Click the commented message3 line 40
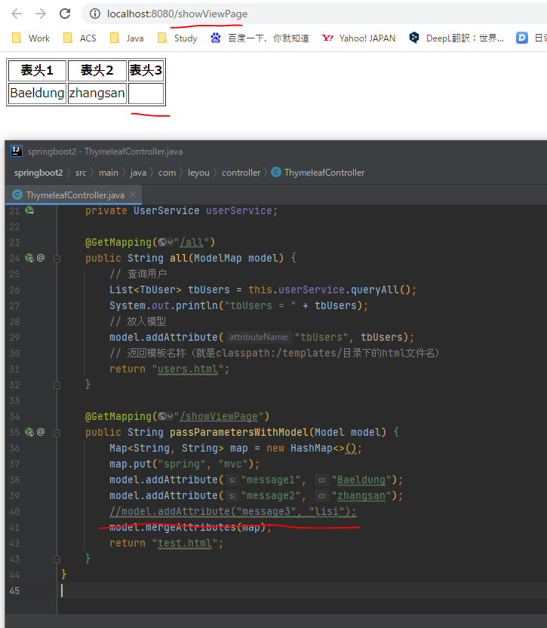The width and height of the screenshot is (547, 628). (x=233, y=511)
